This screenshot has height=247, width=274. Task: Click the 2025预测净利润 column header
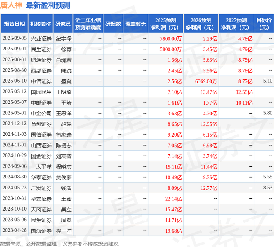[x=166, y=24]
